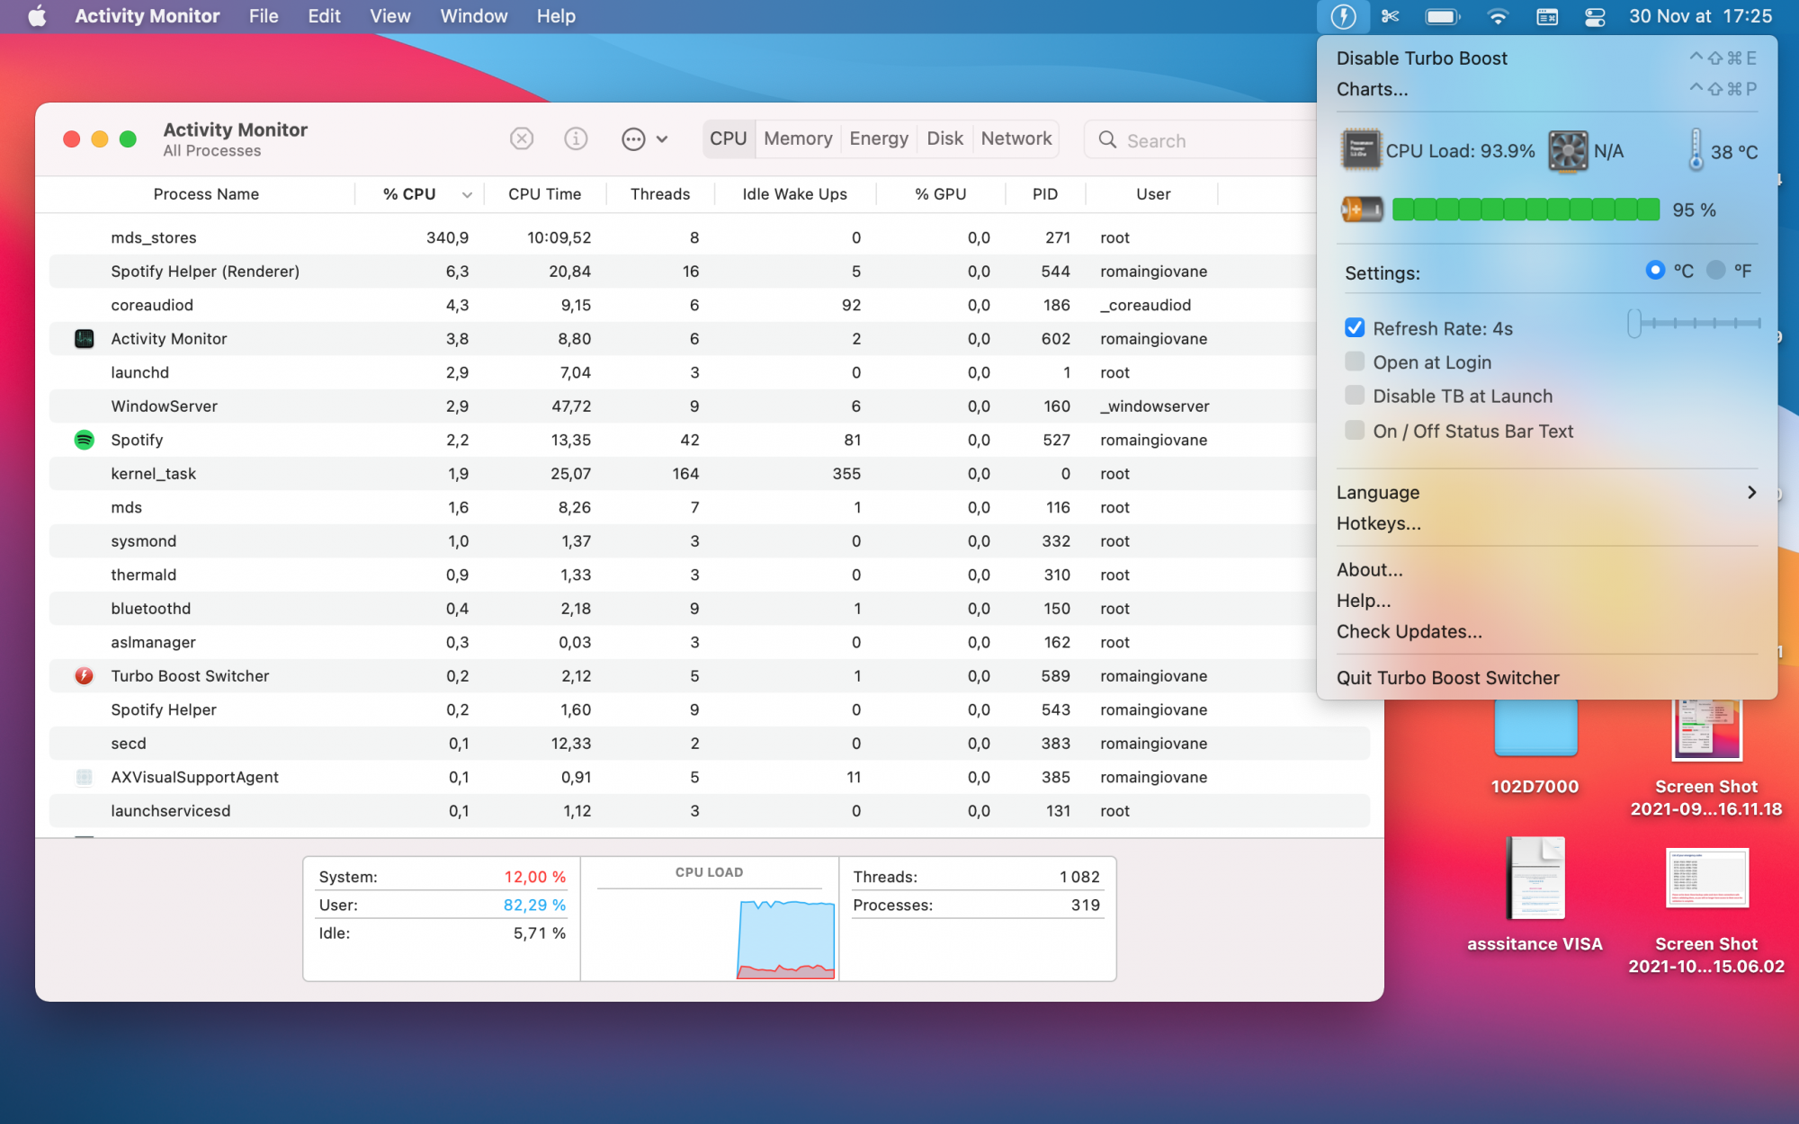Click the scissors icon in menu bar

(x=1391, y=16)
